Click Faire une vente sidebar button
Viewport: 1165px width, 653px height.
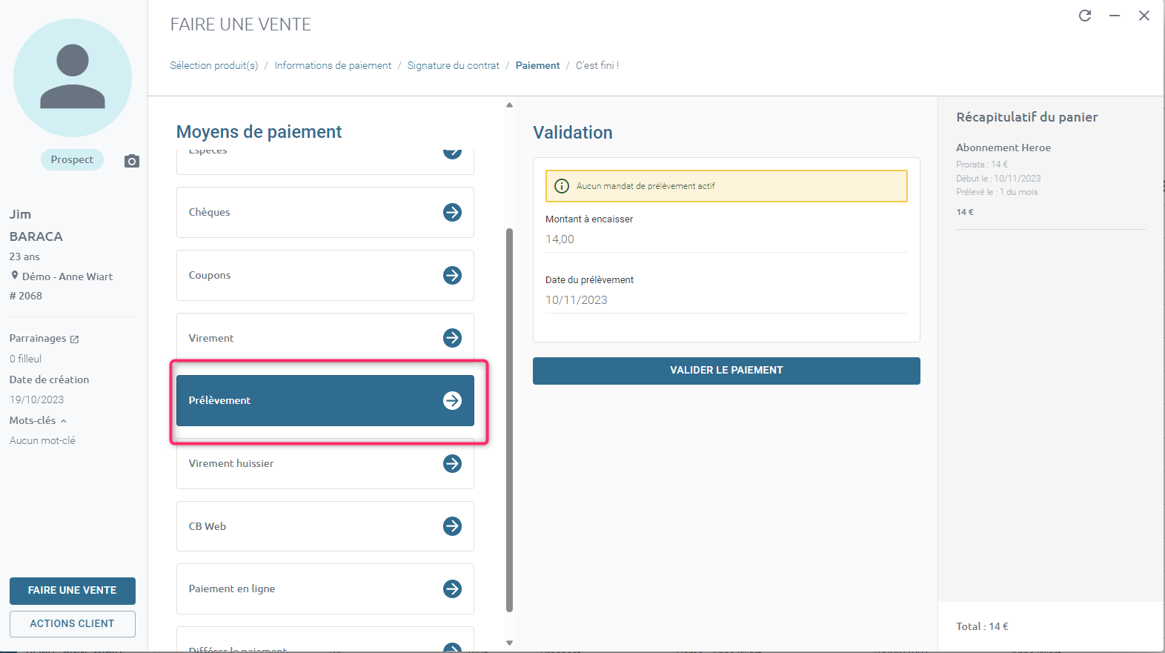tap(73, 591)
